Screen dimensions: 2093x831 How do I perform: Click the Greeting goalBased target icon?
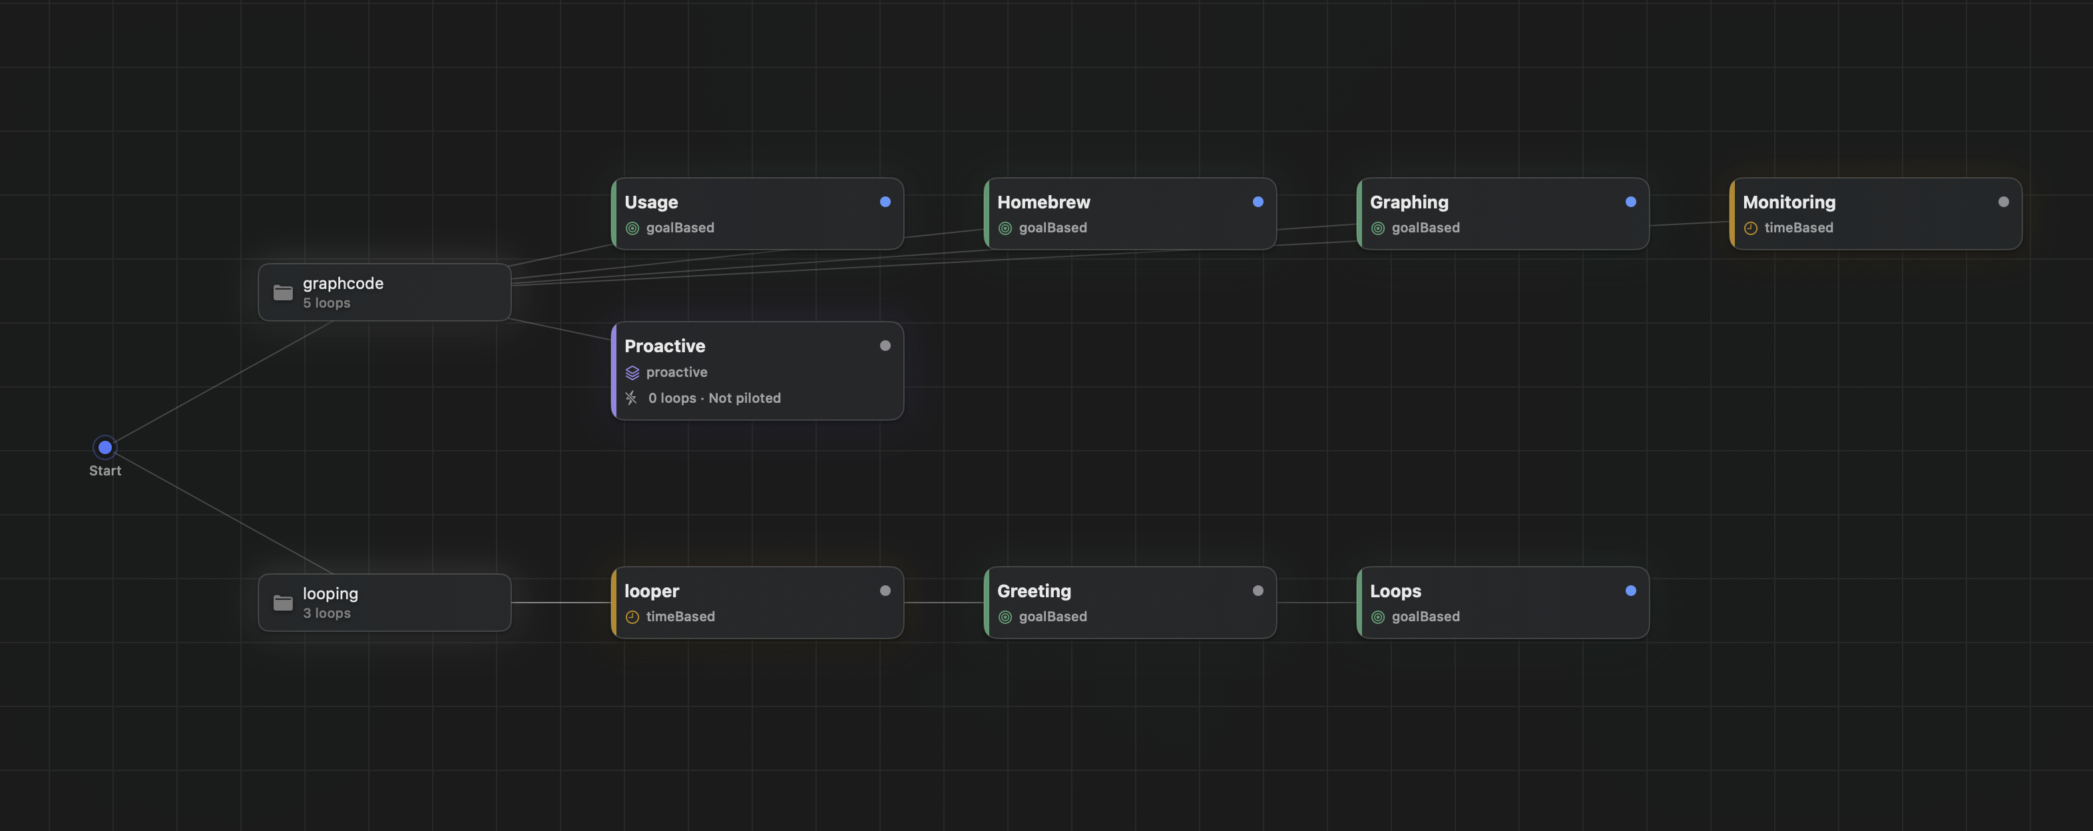point(1005,617)
